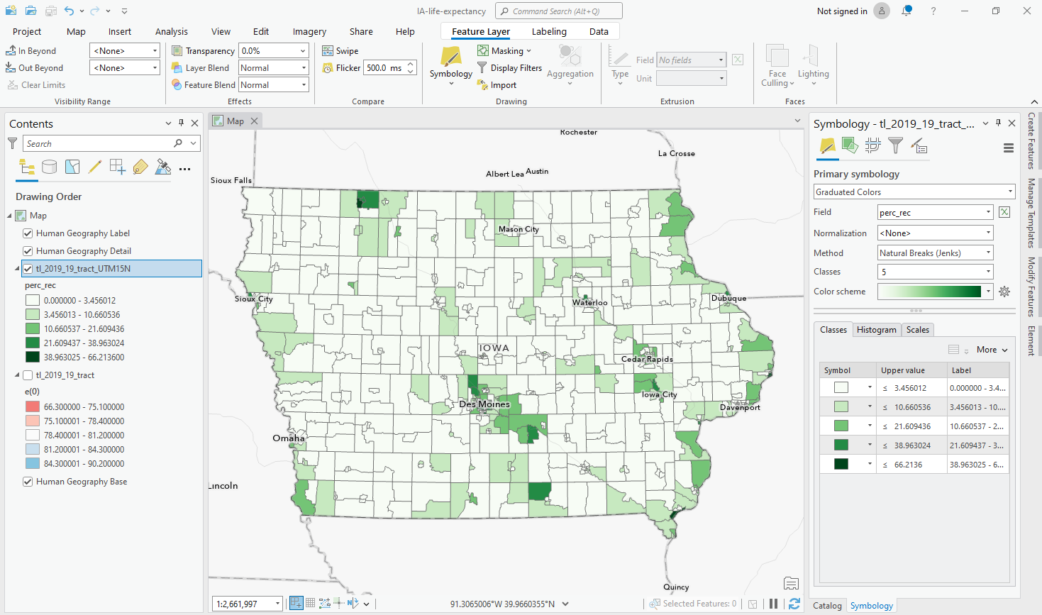Screen dimensions: 1042x615
Task: Open map scale dropdown
Action: pyautogui.click(x=248, y=604)
